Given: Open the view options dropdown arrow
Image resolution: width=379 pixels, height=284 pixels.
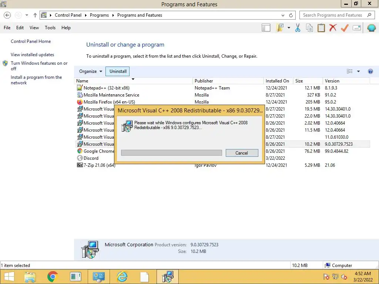Looking at the screenshot, I should click(358, 71).
